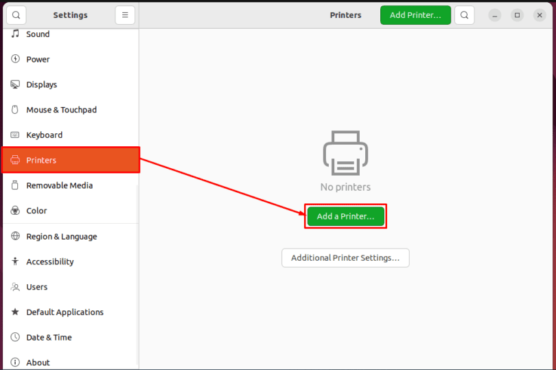556x370 pixels.
Task: Click the Accessibility person icon
Action: [15, 262]
